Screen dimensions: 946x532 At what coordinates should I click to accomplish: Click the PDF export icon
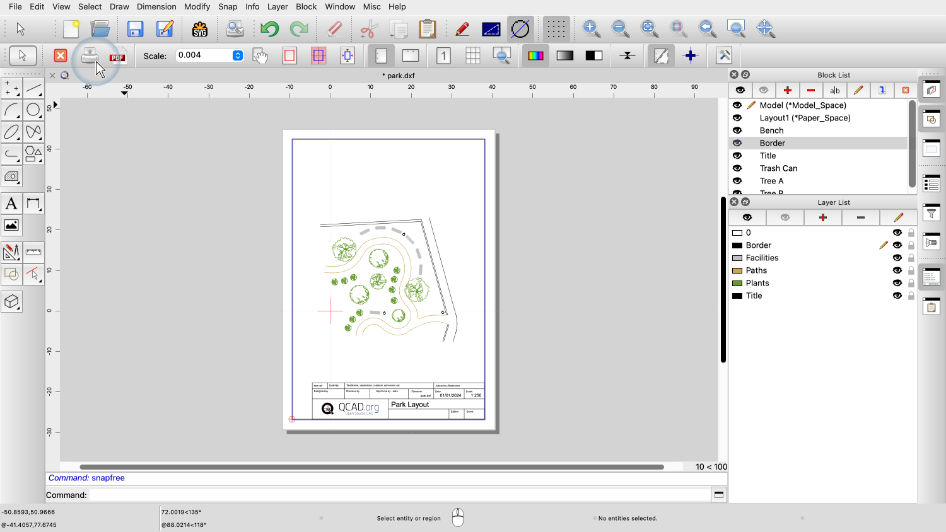(117, 57)
